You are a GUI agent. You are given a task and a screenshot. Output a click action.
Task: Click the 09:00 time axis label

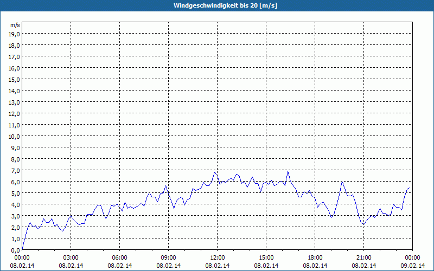[169, 258]
